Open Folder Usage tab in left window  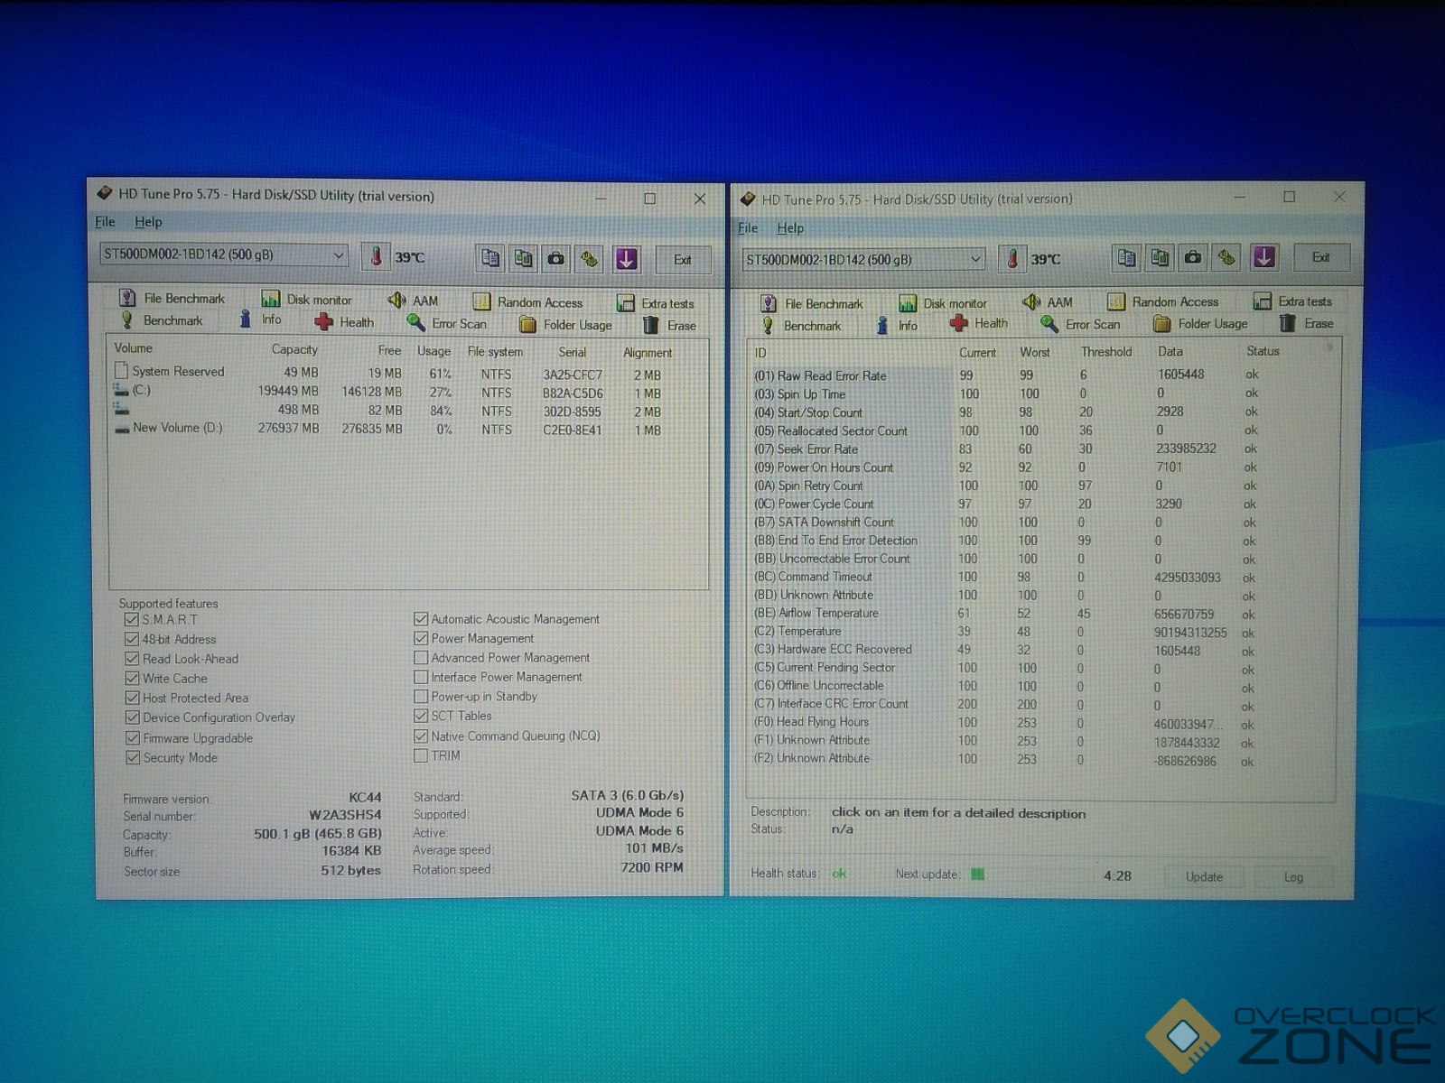pos(566,324)
